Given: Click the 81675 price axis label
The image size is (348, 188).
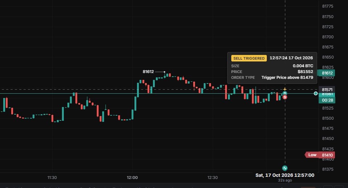Looking at the screenshot, I should pos(328,47).
